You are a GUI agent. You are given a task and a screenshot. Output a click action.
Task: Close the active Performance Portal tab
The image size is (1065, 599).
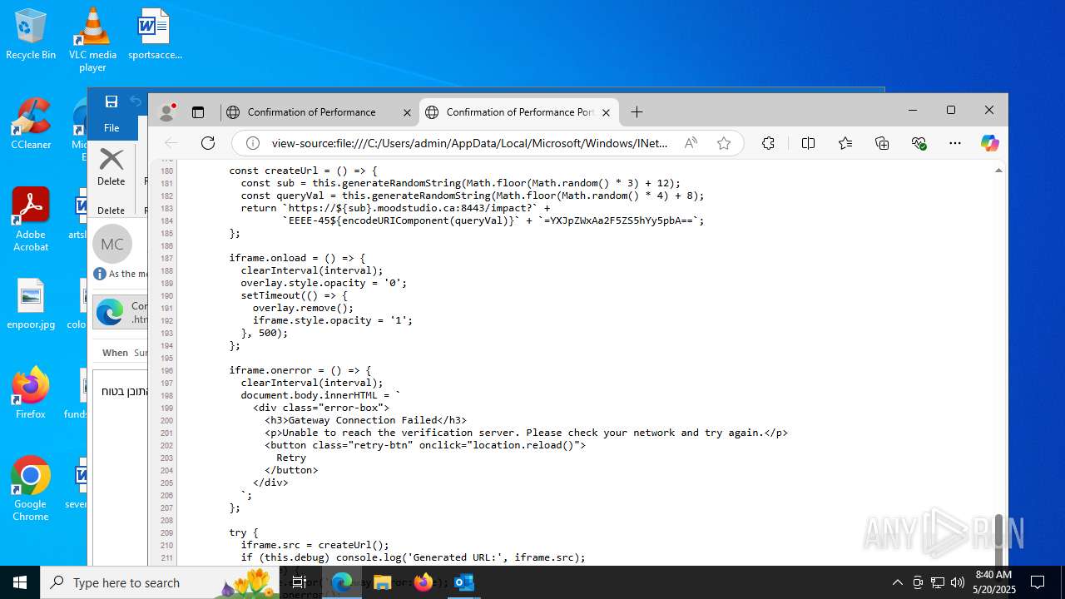[607, 112]
